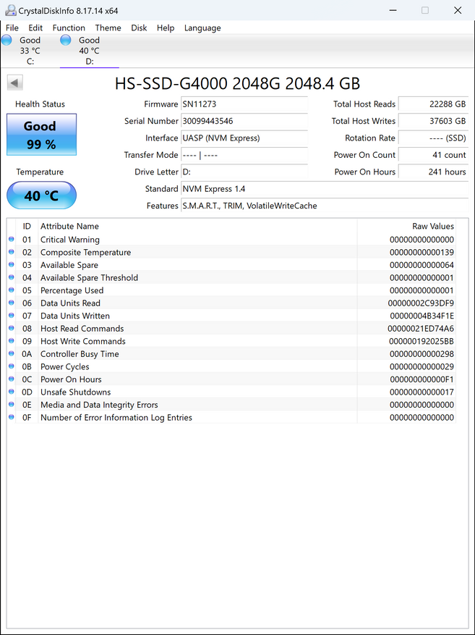Click the D: drive blue status orb
The image size is (475, 635).
pyautogui.click(x=66, y=40)
